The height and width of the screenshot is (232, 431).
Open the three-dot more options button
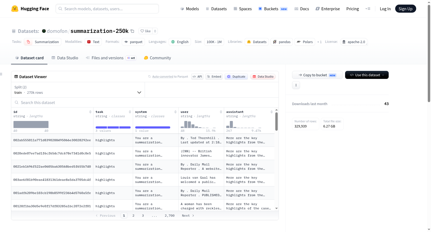(296, 85)
